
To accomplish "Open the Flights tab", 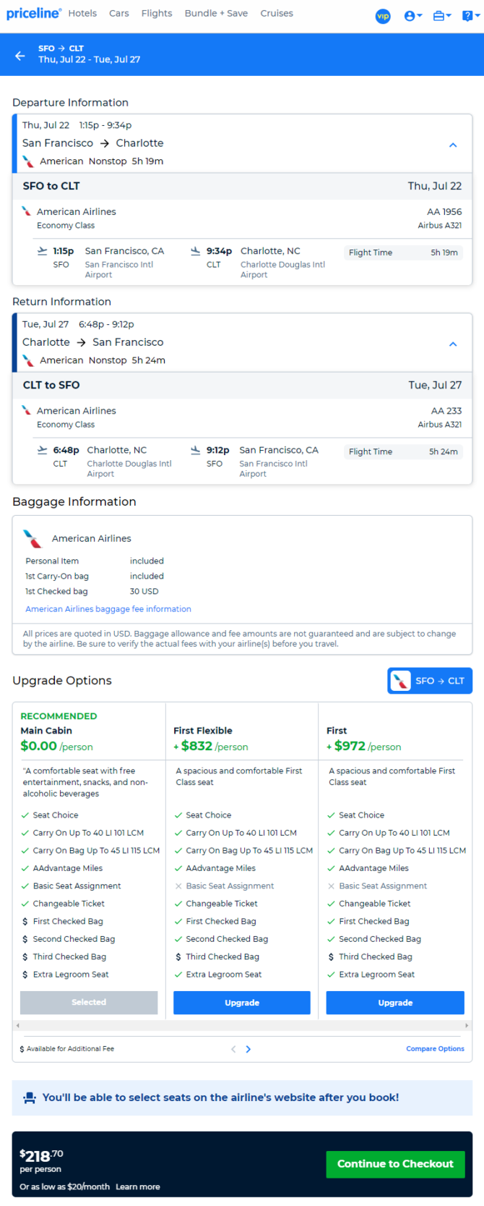I will pos(157,13).
